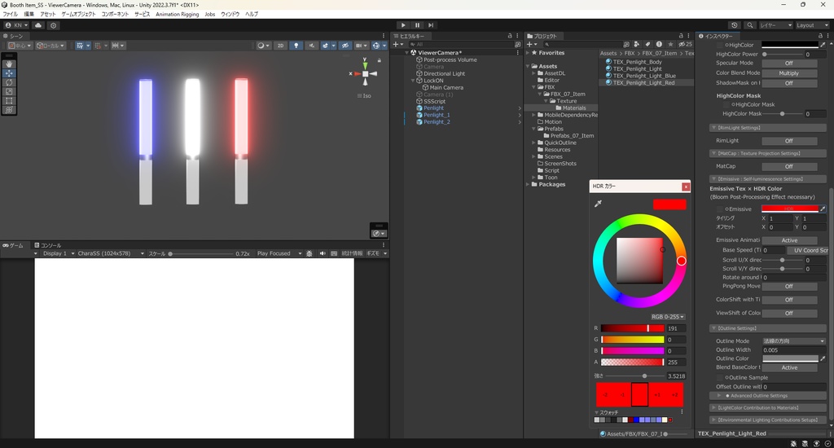Image resolution: width=834 pixels, height=448 pixels.
Task: Open the File menu
Action: (10, 15)
